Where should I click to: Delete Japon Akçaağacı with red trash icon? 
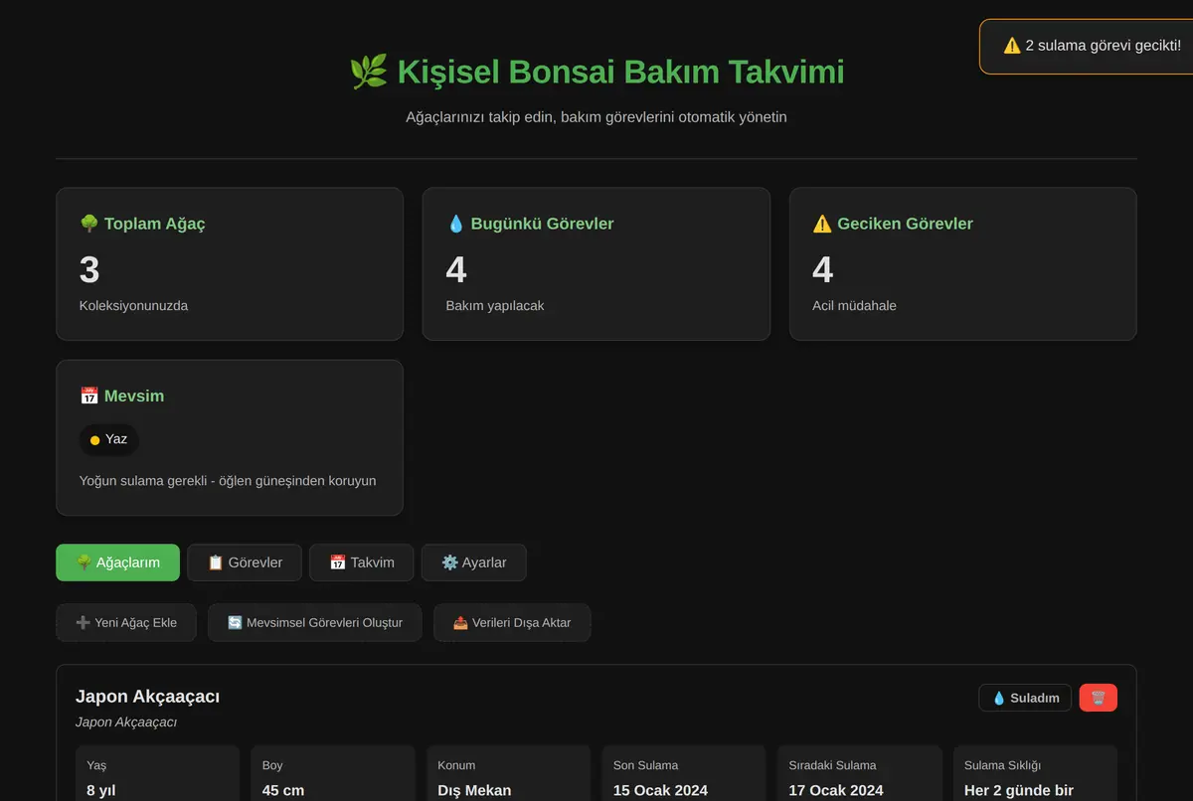tap(1099, 698)
